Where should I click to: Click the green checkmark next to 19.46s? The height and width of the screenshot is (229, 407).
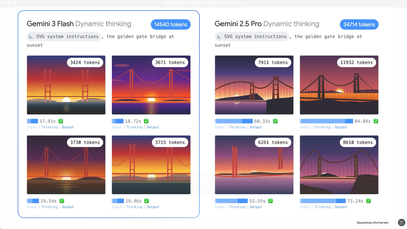(146, 201)
